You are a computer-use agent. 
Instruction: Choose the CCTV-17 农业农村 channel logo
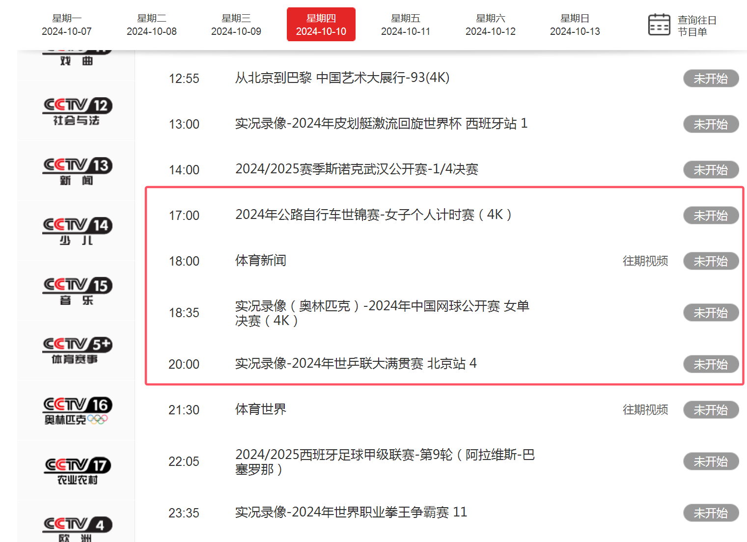click(77, 471)
